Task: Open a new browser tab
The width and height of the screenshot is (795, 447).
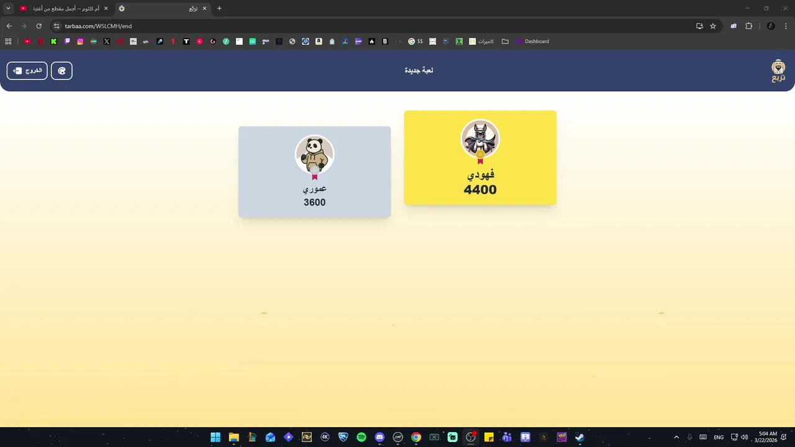Action: pyautogui.click(x=219, y=9)
